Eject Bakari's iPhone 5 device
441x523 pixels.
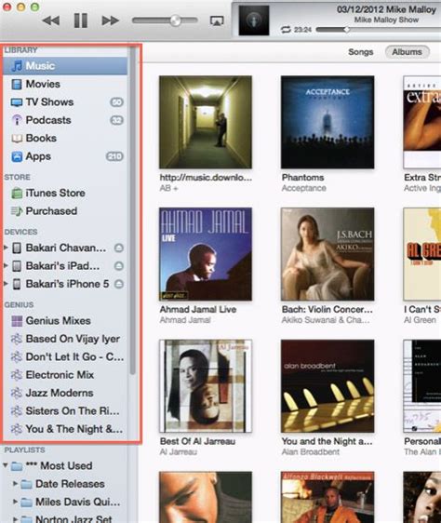[x=119, y=284]
